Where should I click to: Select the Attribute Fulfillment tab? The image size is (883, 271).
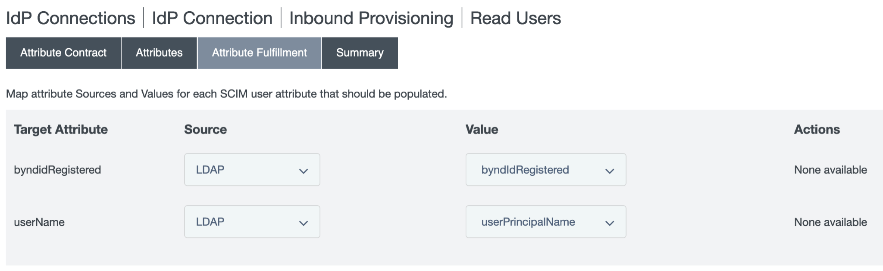[x=259, y=53]
